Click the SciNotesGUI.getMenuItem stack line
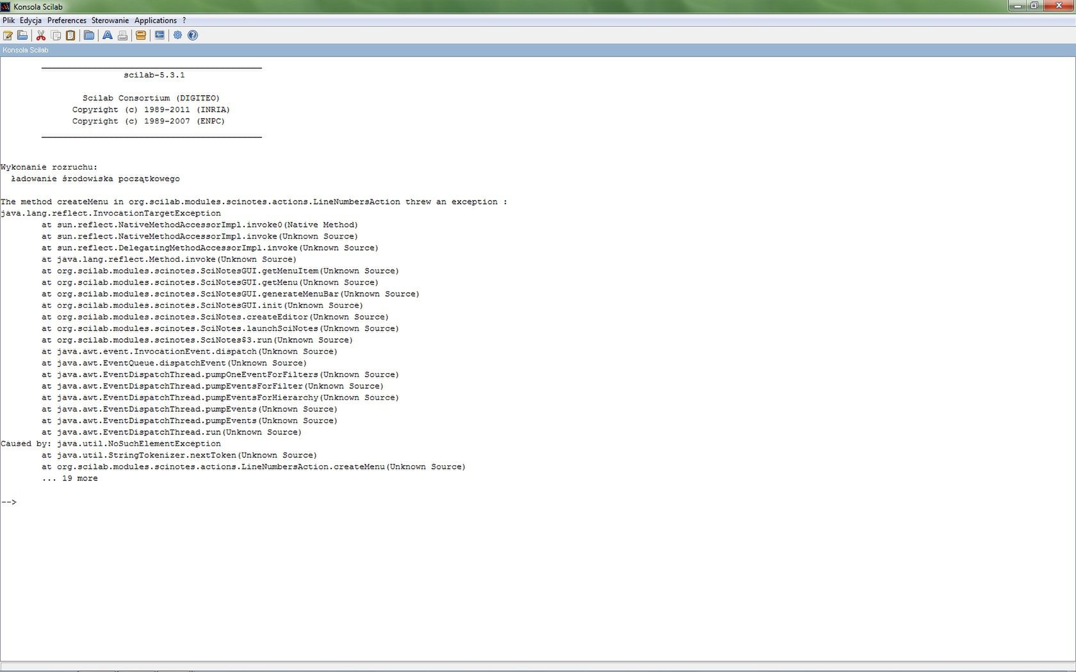Viewport: 1076px width, 672px height. pyautogui.click(x=220, y=271)
